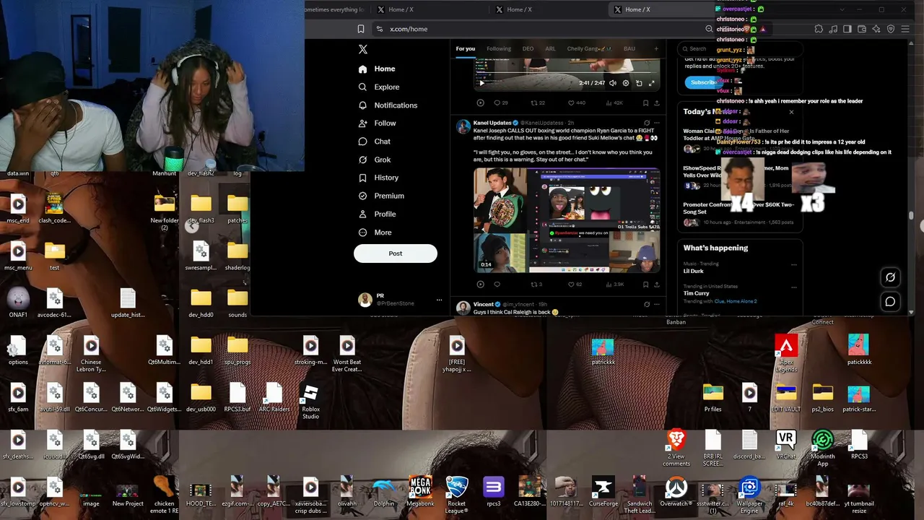Open Notifications in the X sidebar

[388, 105]
